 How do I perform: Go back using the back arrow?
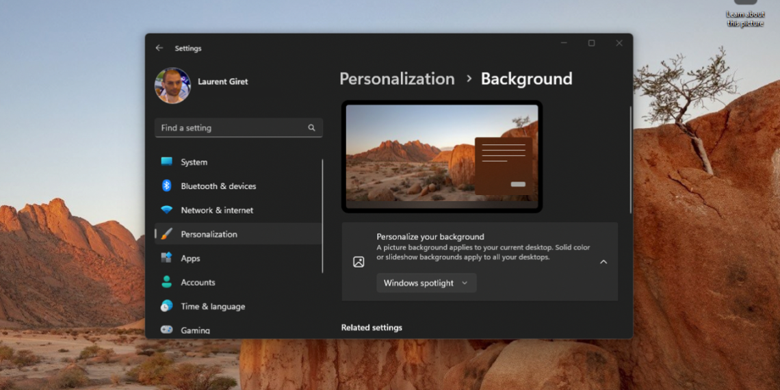[x=159, y=49]
